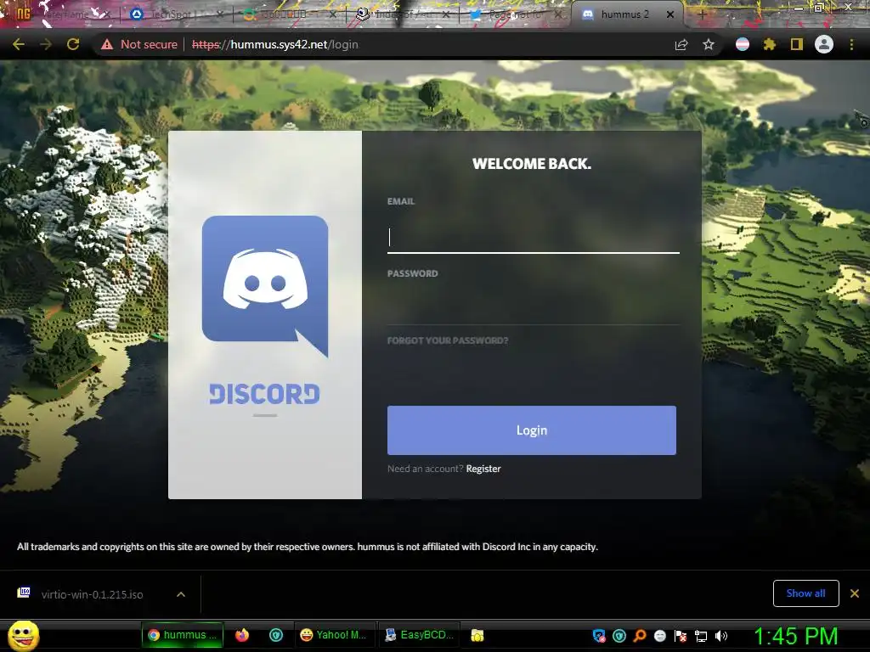Close the downloads bar
The width and height of the screenshot is (870, 652).
pos(855,593)
